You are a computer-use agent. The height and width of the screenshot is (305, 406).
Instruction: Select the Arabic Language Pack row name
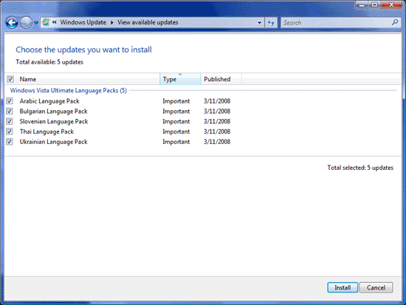click(x=49, y=101)
